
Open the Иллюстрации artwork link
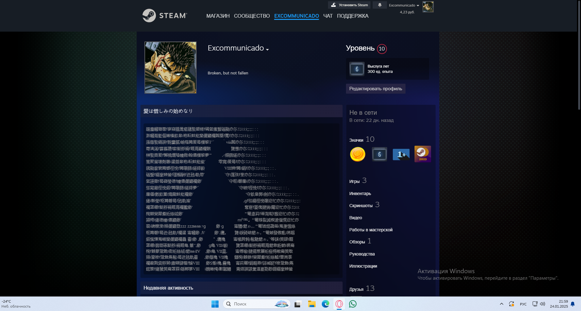pyautogui.click(x=363, y=266)
